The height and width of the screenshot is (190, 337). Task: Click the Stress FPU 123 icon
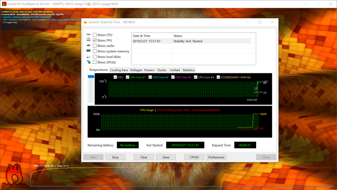click(88, 40)
